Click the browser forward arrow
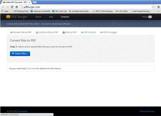Viewport: 161px width, 116px height. [x=7, y=7]
